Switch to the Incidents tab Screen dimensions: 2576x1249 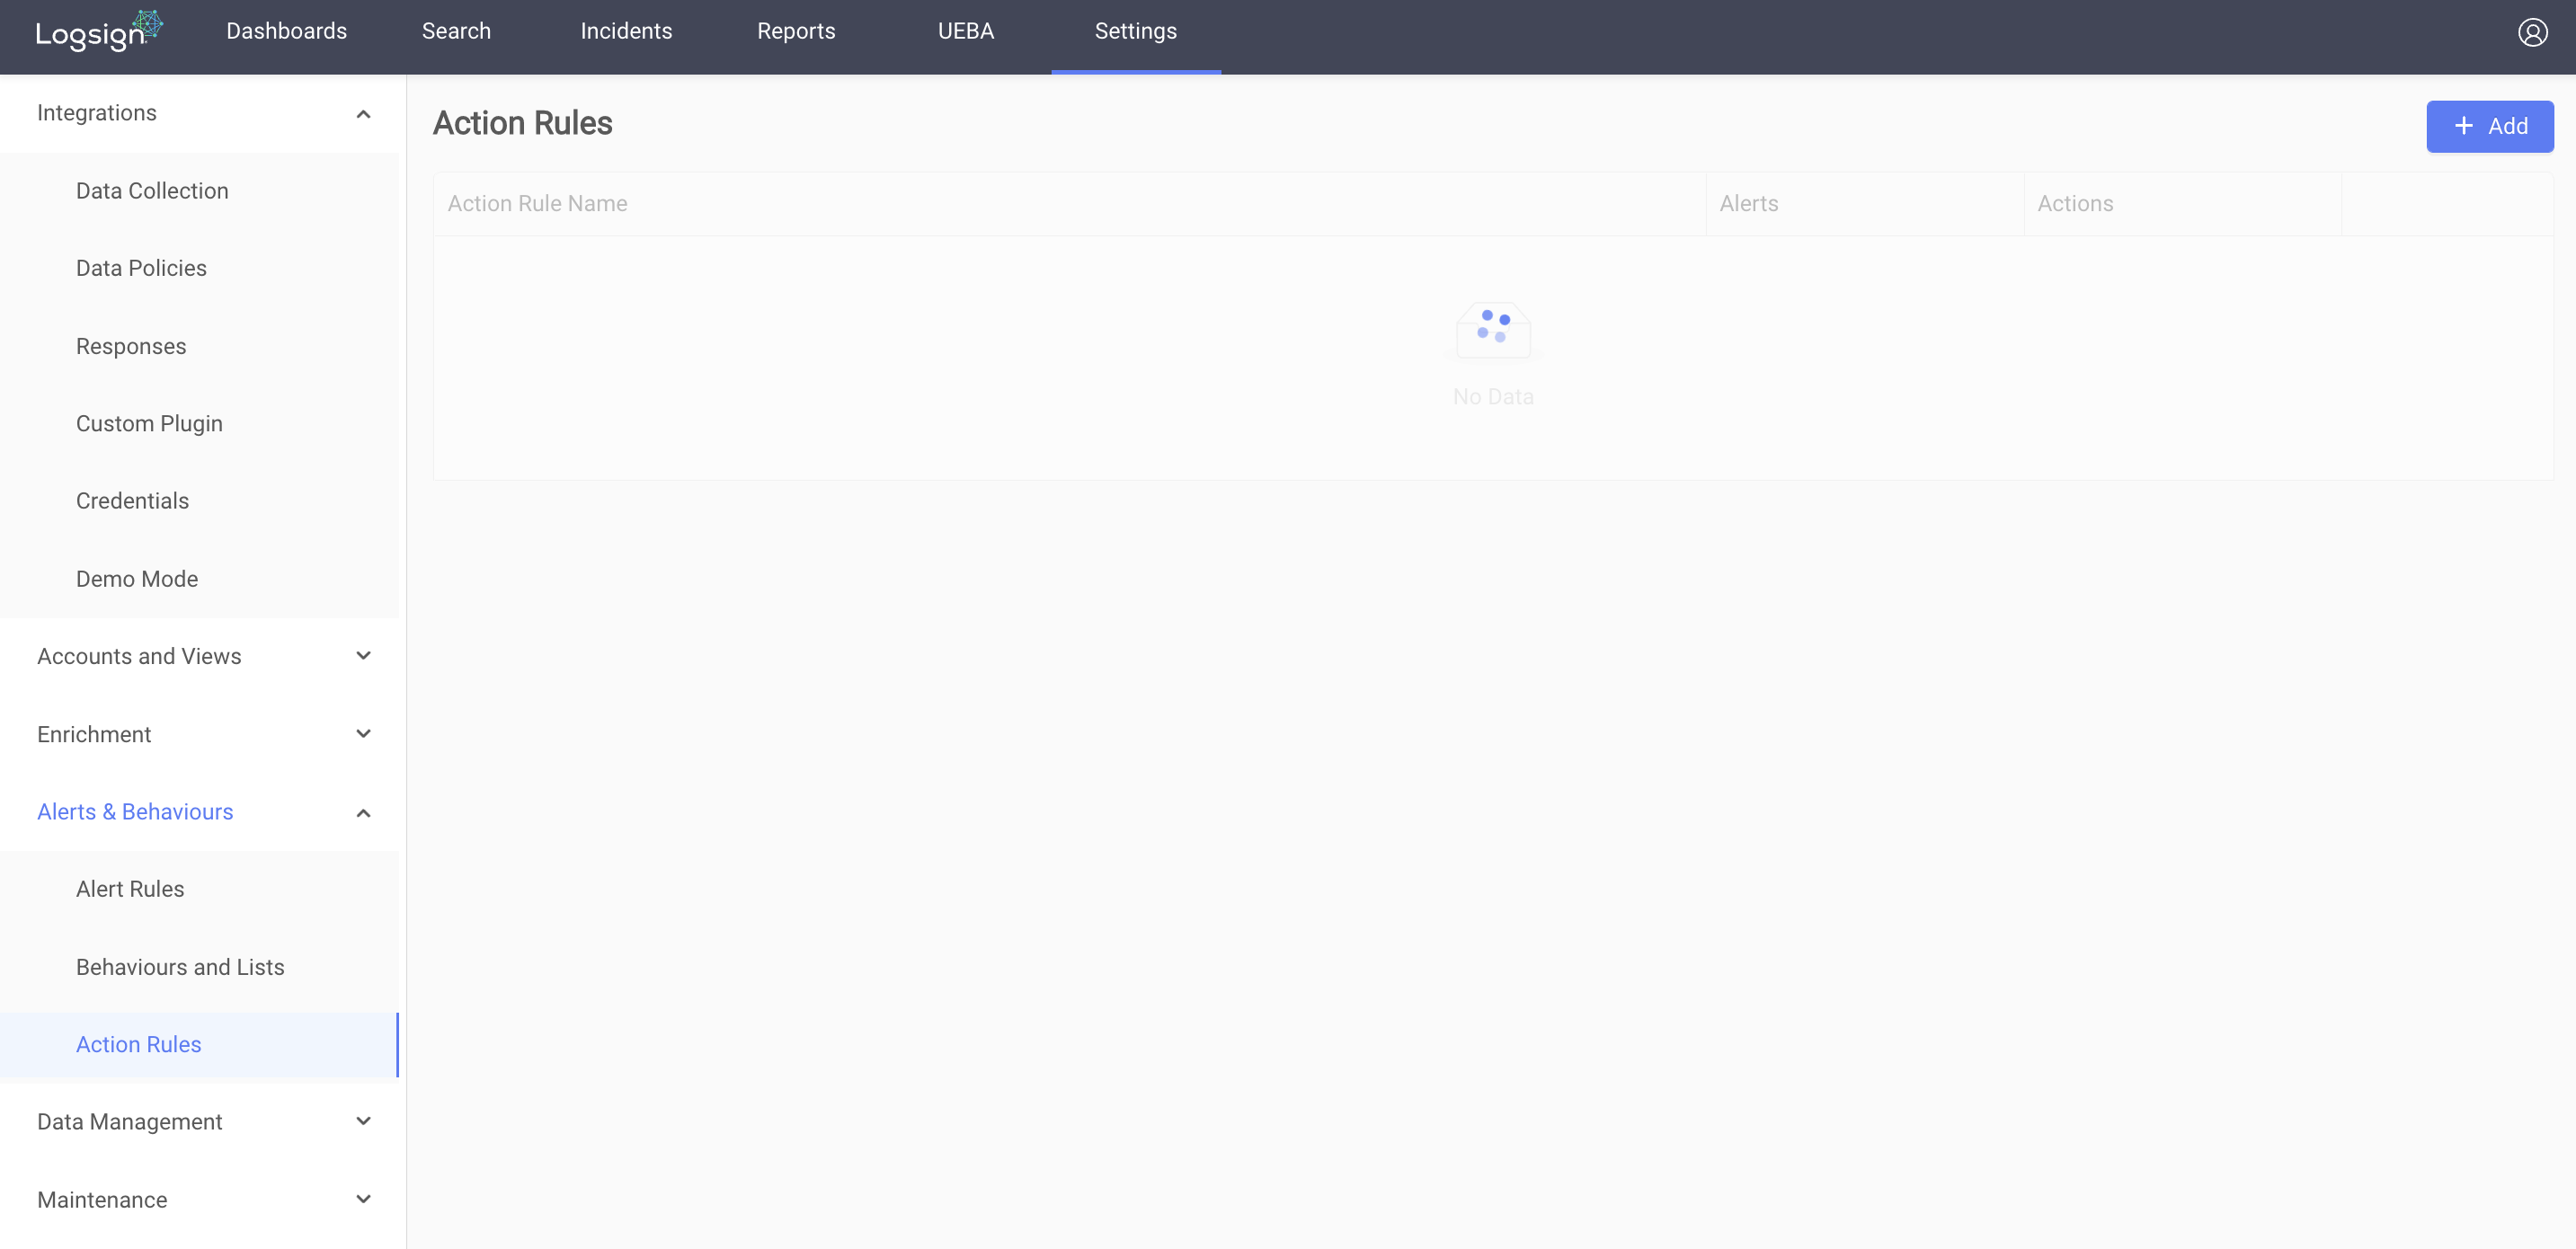point(626,31)
